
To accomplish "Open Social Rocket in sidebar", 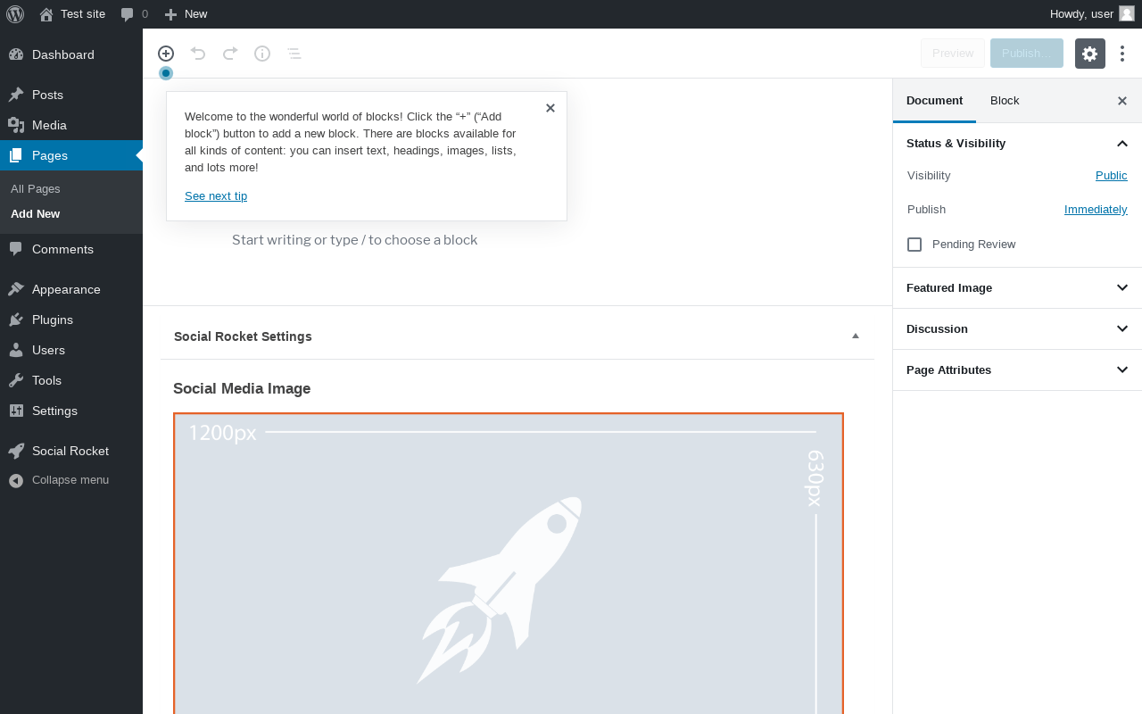I will tap(71, 451).
